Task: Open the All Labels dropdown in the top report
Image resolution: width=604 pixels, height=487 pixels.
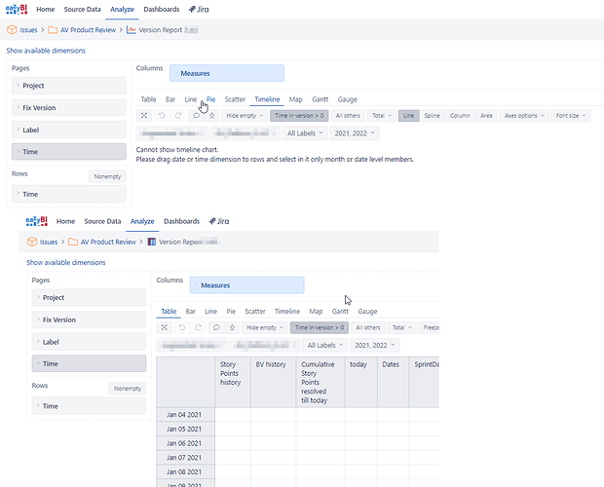Action: point(305,133)
